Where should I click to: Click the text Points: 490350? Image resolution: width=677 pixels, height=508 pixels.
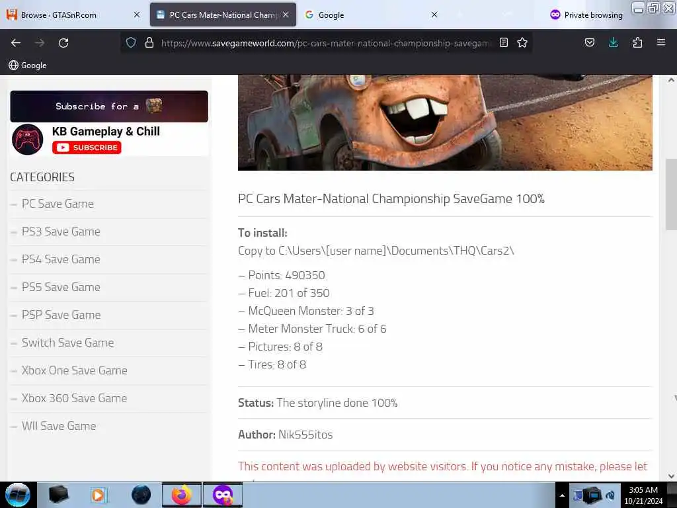[x=286, y=275]
